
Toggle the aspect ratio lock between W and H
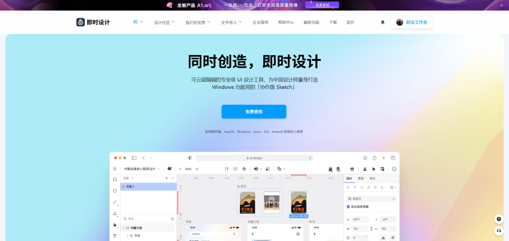click(x=371, y=229)
